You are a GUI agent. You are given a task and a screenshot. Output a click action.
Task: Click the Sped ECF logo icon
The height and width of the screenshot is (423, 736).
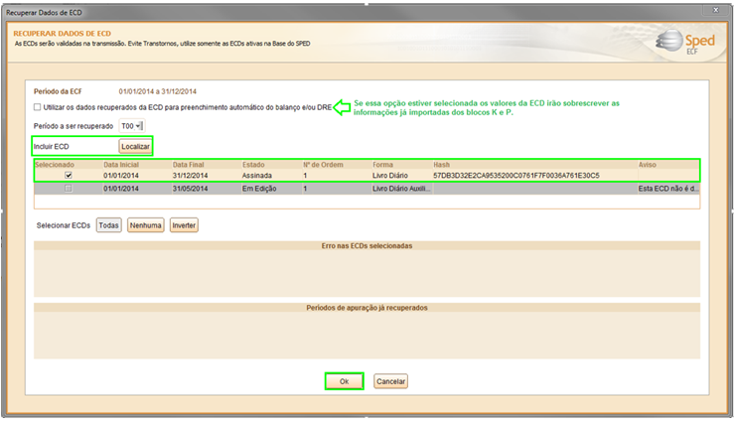(685, 42)
